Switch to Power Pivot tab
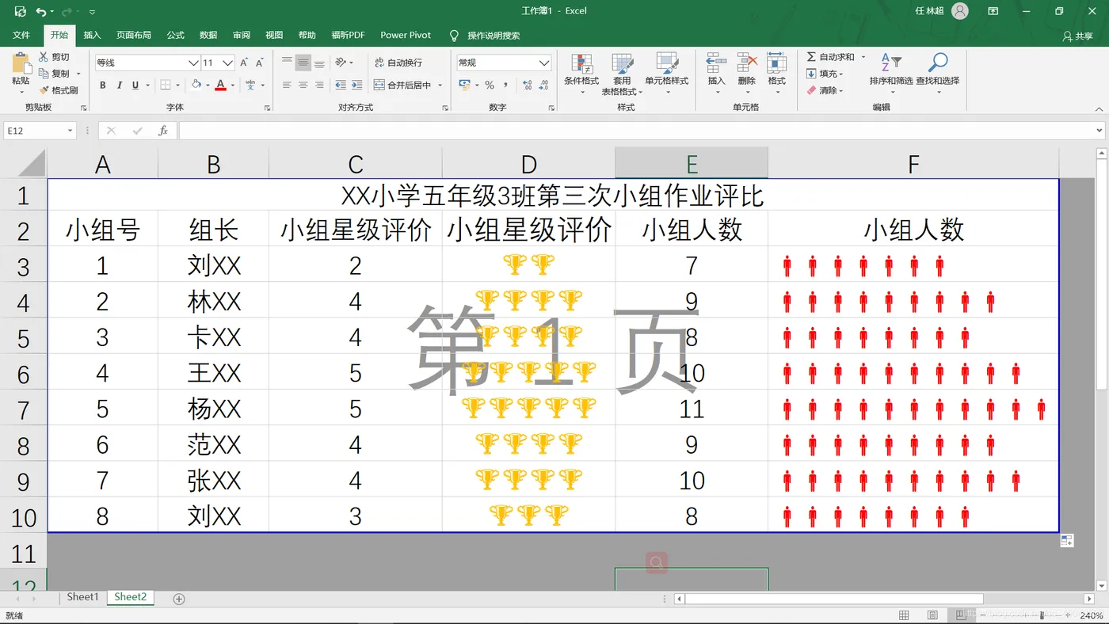The height and width of the screenshot is (624, 1109). click(406, 35)
